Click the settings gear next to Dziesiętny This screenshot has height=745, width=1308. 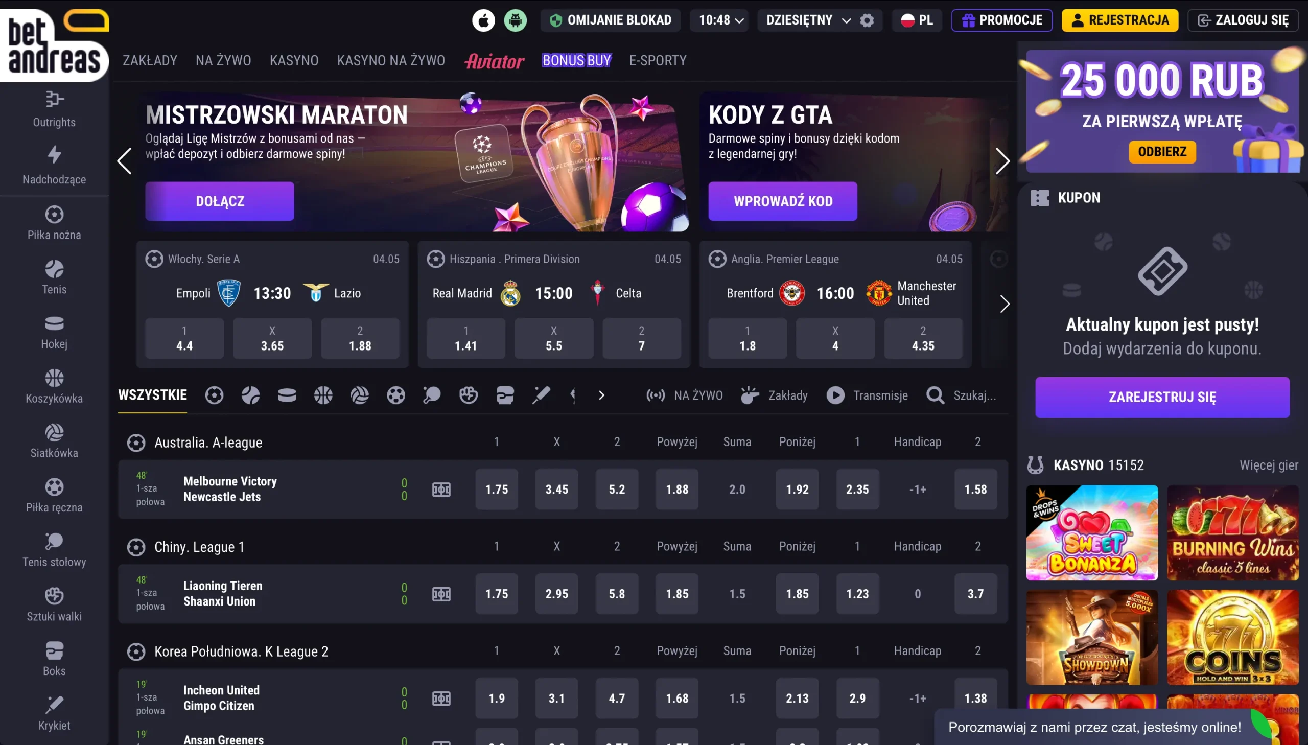pos(867,20)
